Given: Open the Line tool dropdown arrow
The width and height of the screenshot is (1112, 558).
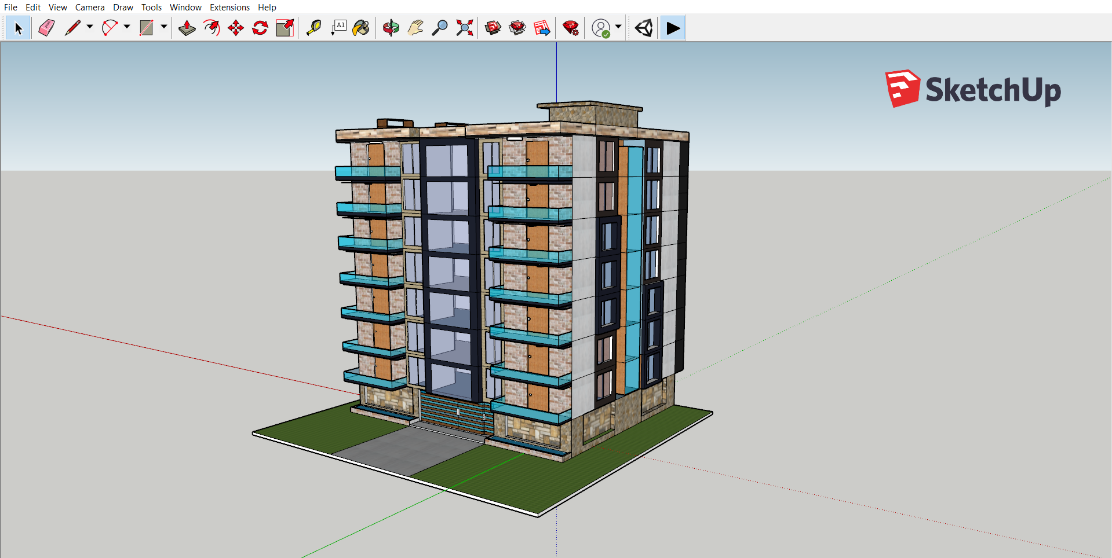Looking at the screenshot, I should click(x=90, y=27).
